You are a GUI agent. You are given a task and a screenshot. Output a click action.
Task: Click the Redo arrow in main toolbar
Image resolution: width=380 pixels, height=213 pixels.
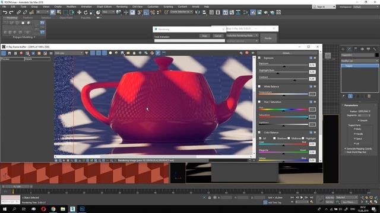coord(11,12)
